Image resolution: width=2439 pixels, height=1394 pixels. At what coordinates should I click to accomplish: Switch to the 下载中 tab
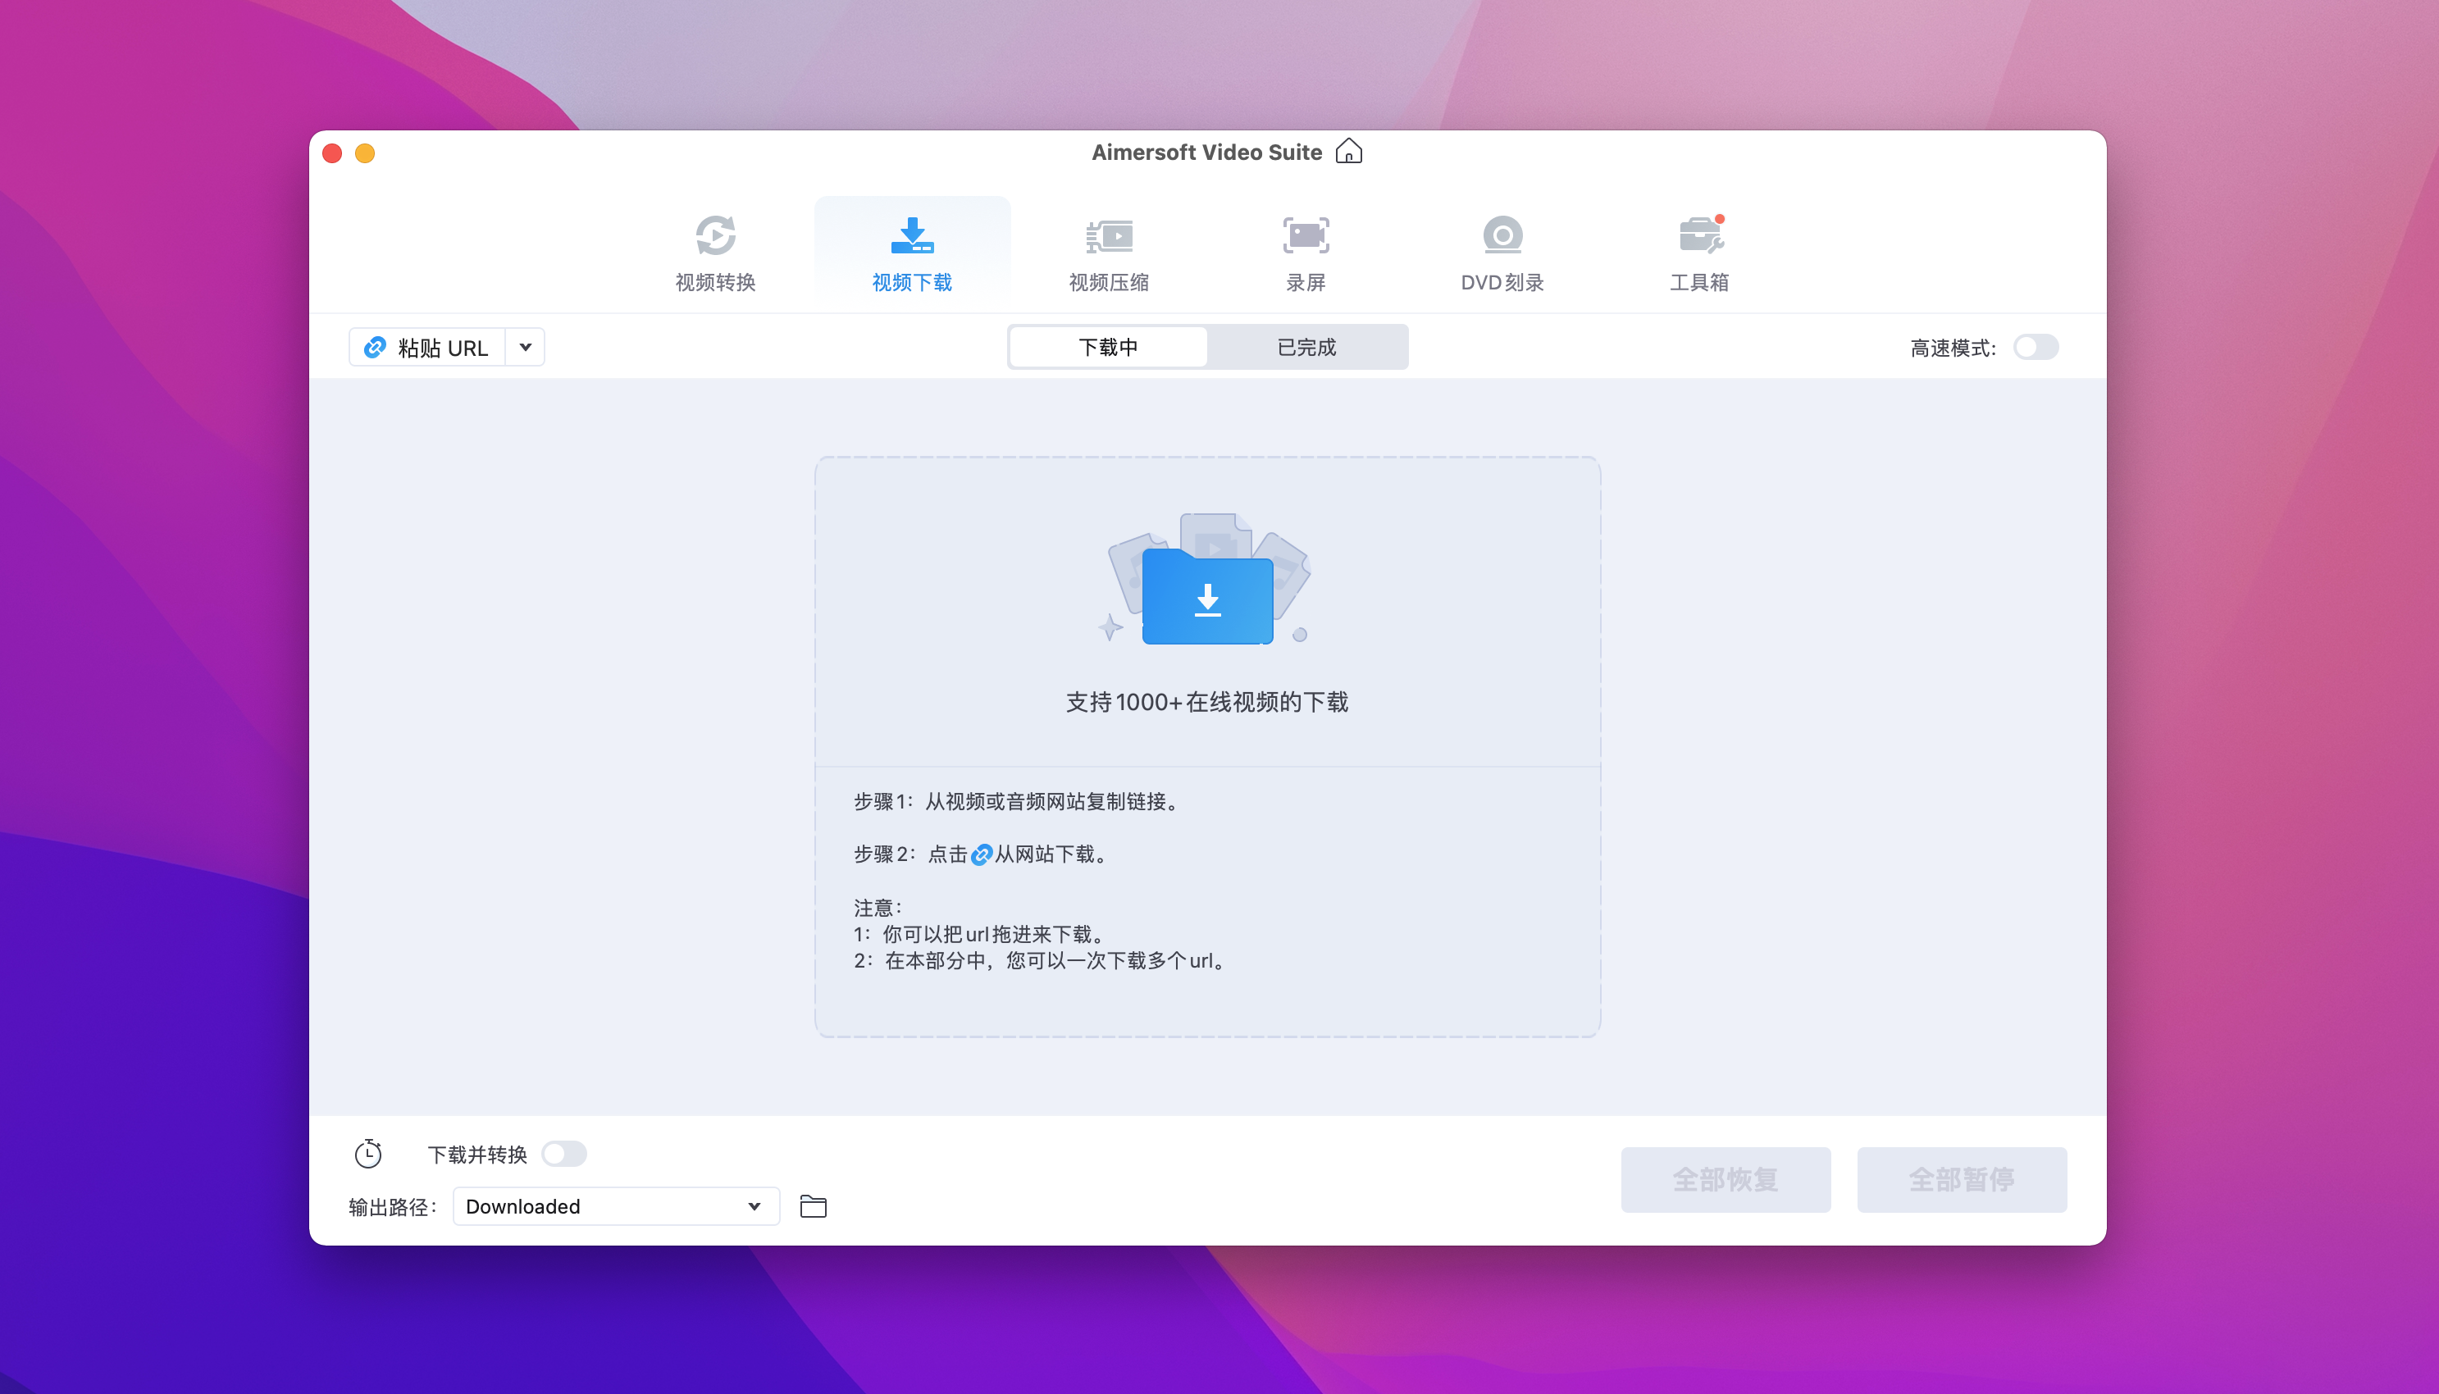1109,348
